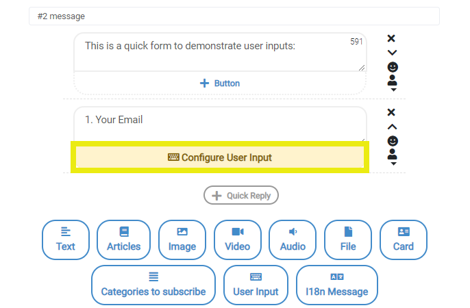470x308 pixels.
Task: Click the #2 message name field
Action: [x=234, y=16]
